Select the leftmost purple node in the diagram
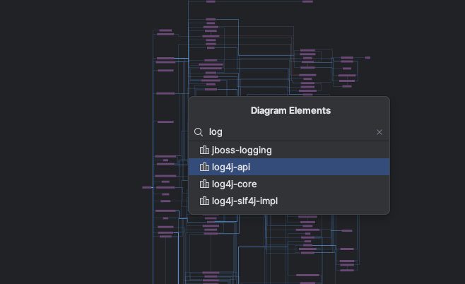The width and height of the screenshot is (465, 284). (147, 187)
